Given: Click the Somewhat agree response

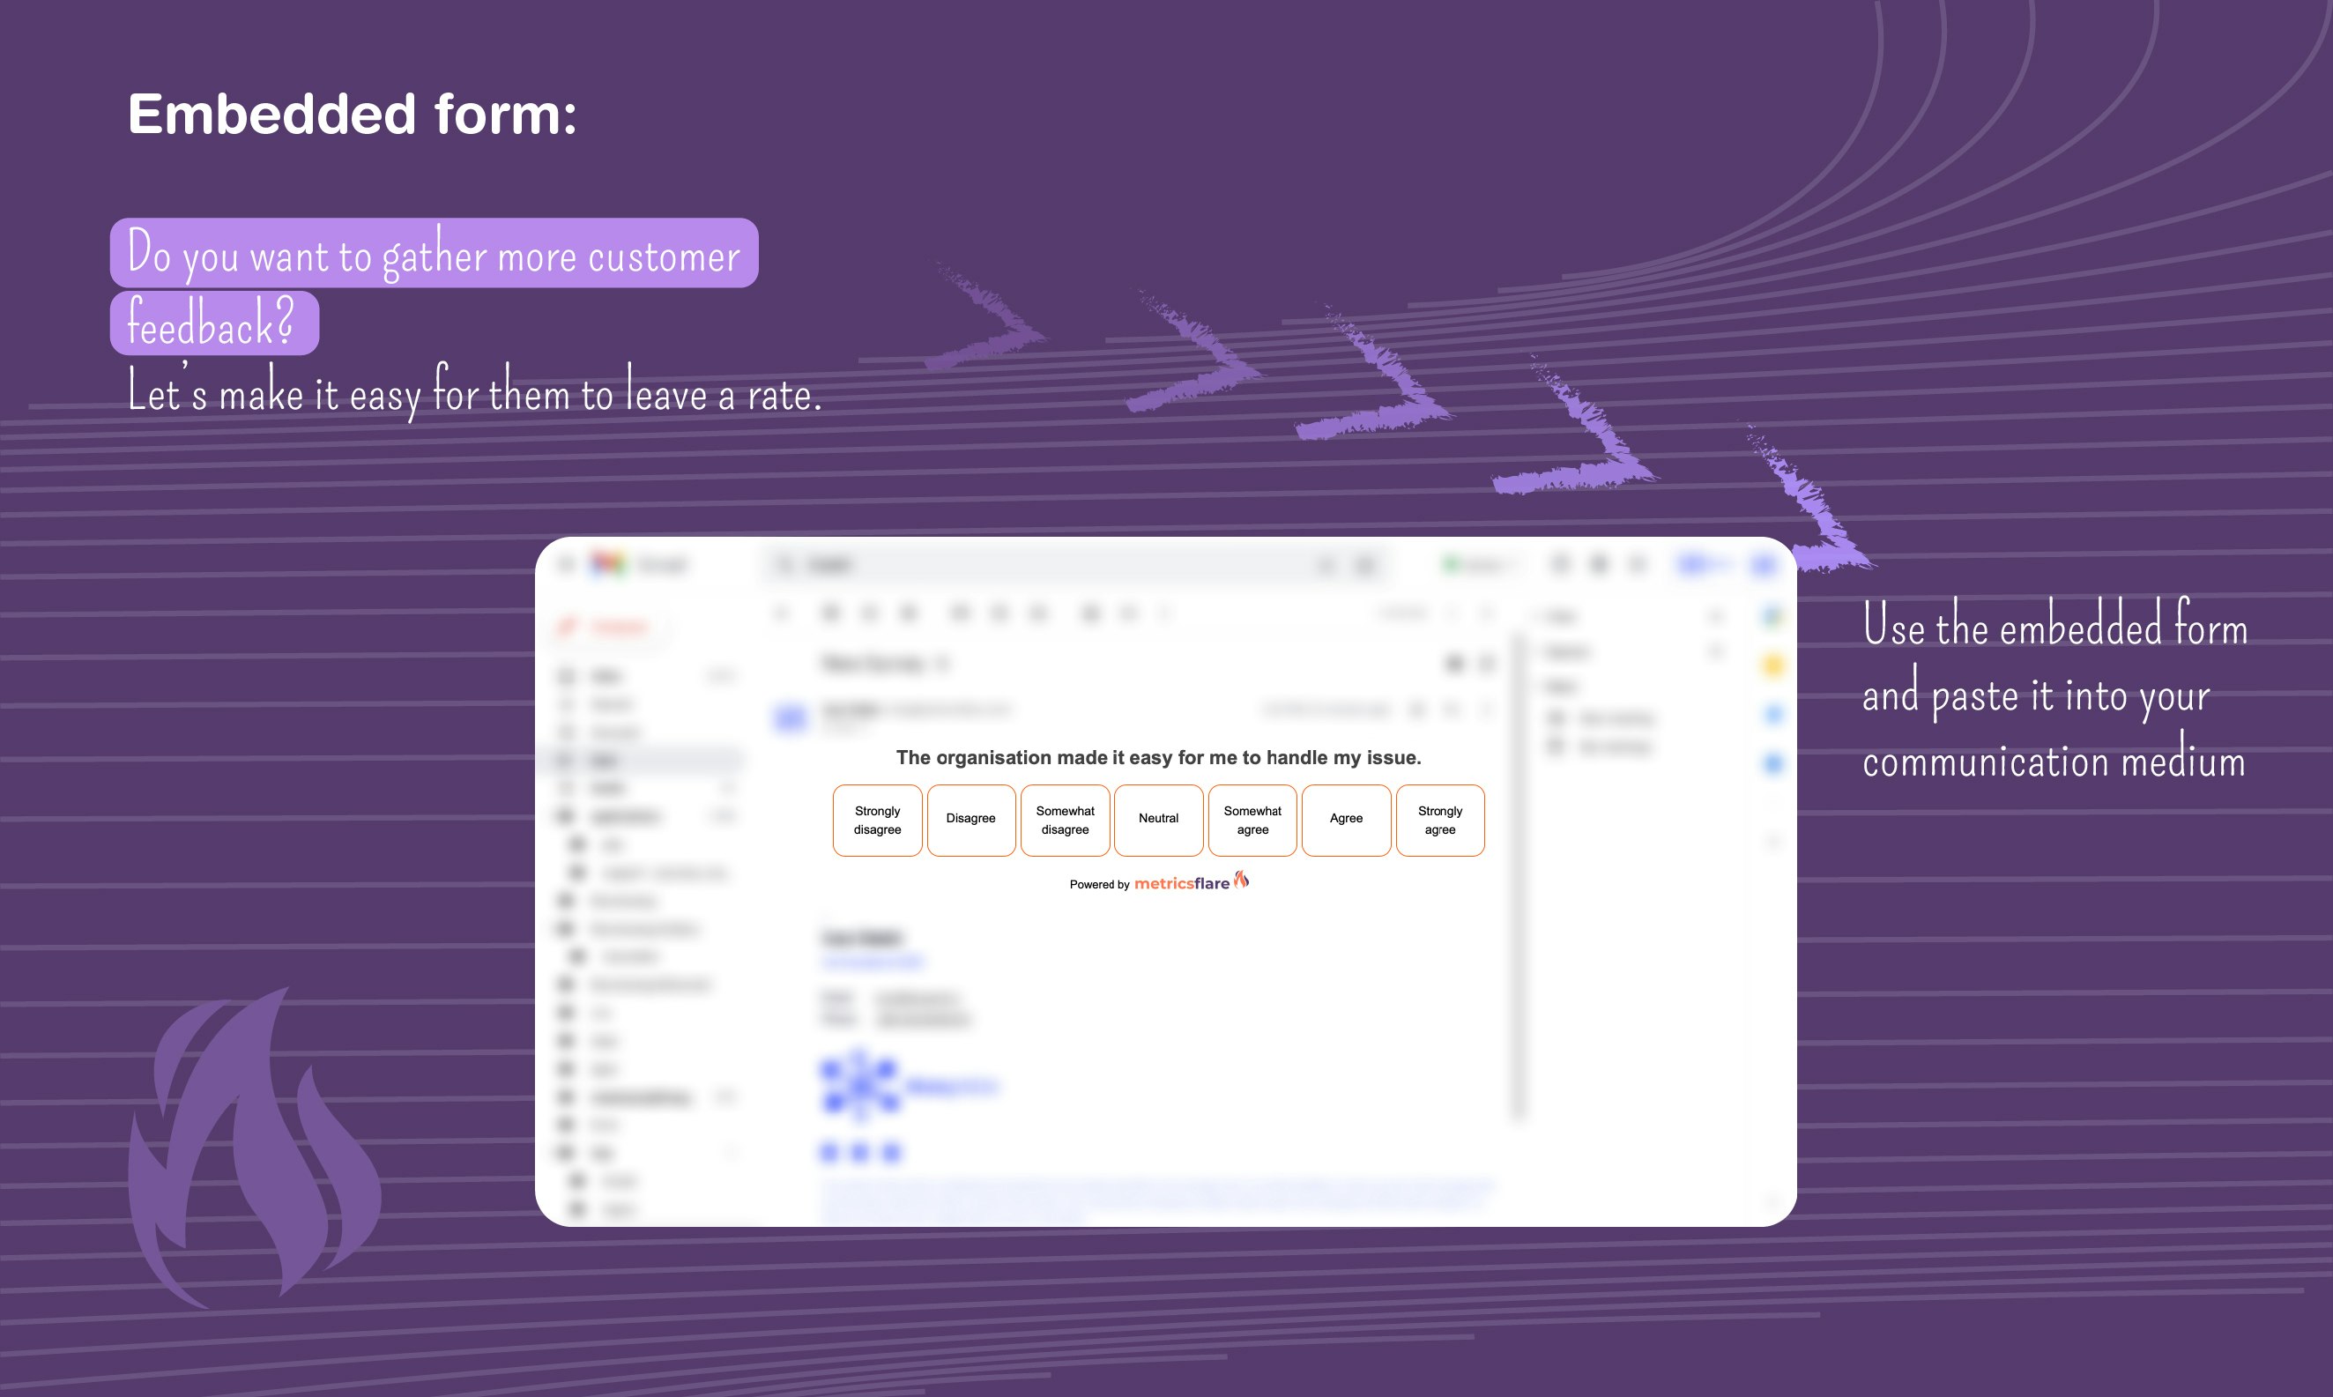Looking at the screenshot, I should click(x=1252, y=820).
